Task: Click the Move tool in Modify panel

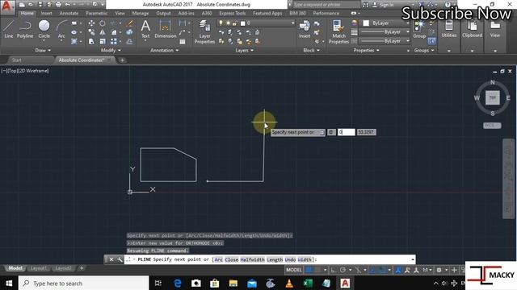Action: tap(91, 23)
